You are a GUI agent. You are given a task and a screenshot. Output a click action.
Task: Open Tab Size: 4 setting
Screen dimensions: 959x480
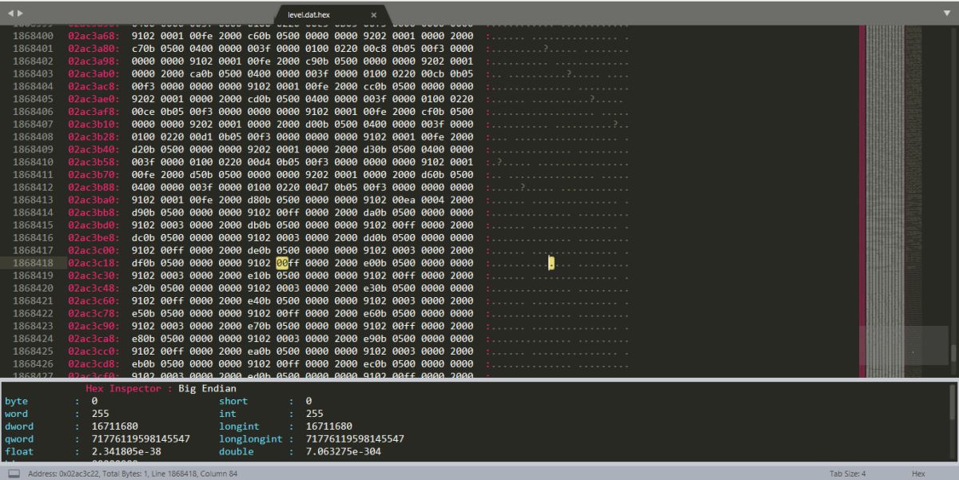[848, 474]
